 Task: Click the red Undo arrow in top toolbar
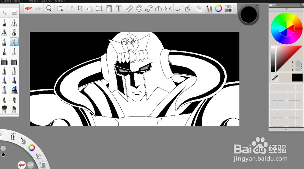[29, 8]
